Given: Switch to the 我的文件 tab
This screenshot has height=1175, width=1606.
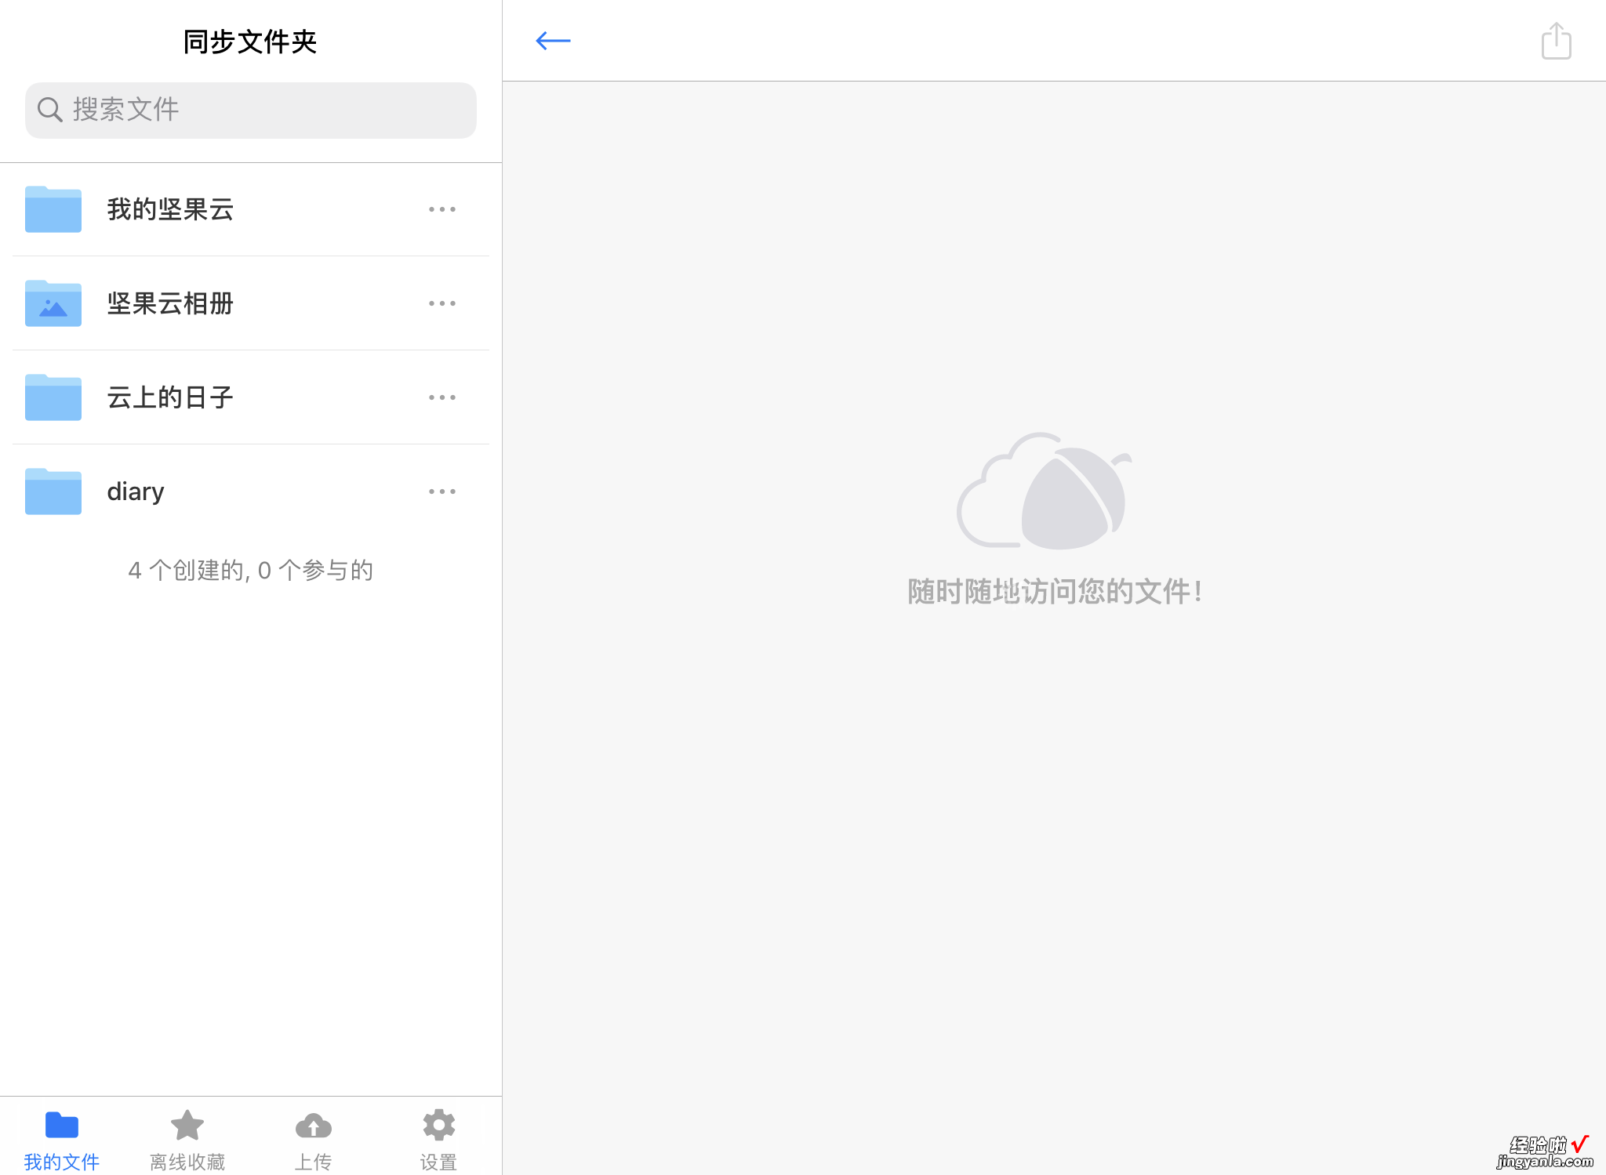Looking at the screenshot, I should (62, 1141).
